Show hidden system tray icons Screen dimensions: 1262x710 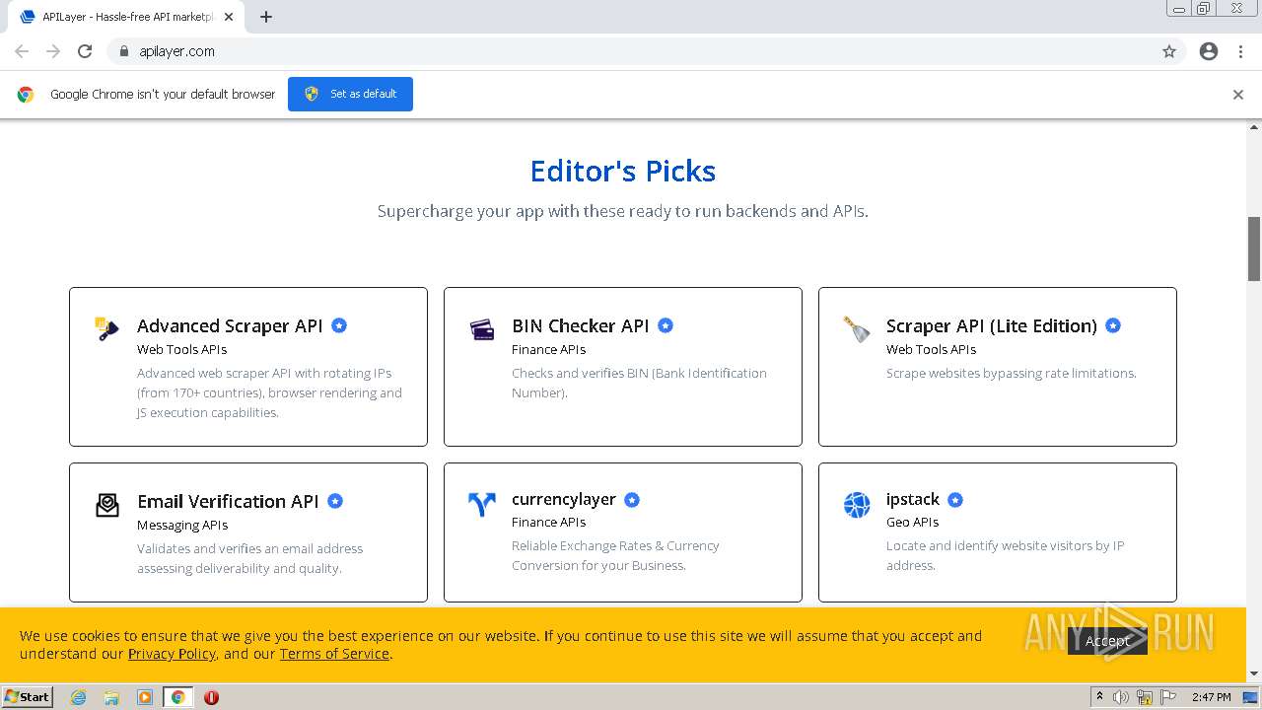point(1099,697)
